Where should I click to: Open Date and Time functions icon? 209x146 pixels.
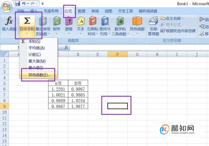[x=93, y=21]
